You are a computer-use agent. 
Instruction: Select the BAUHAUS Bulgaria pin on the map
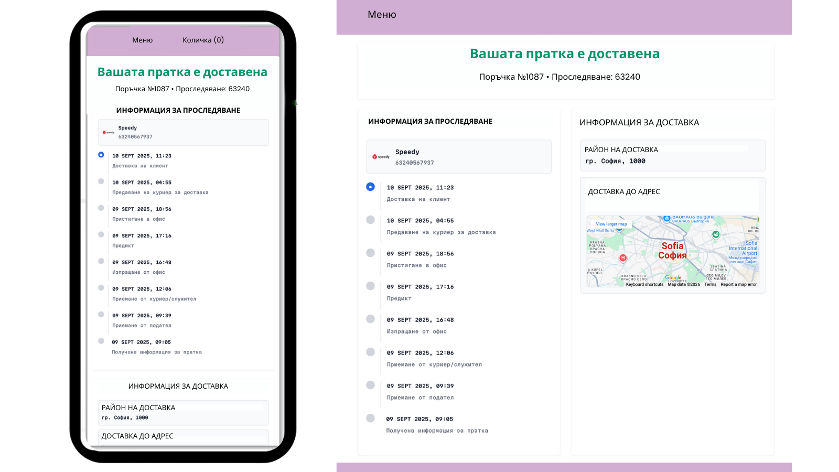pos(667,218)
